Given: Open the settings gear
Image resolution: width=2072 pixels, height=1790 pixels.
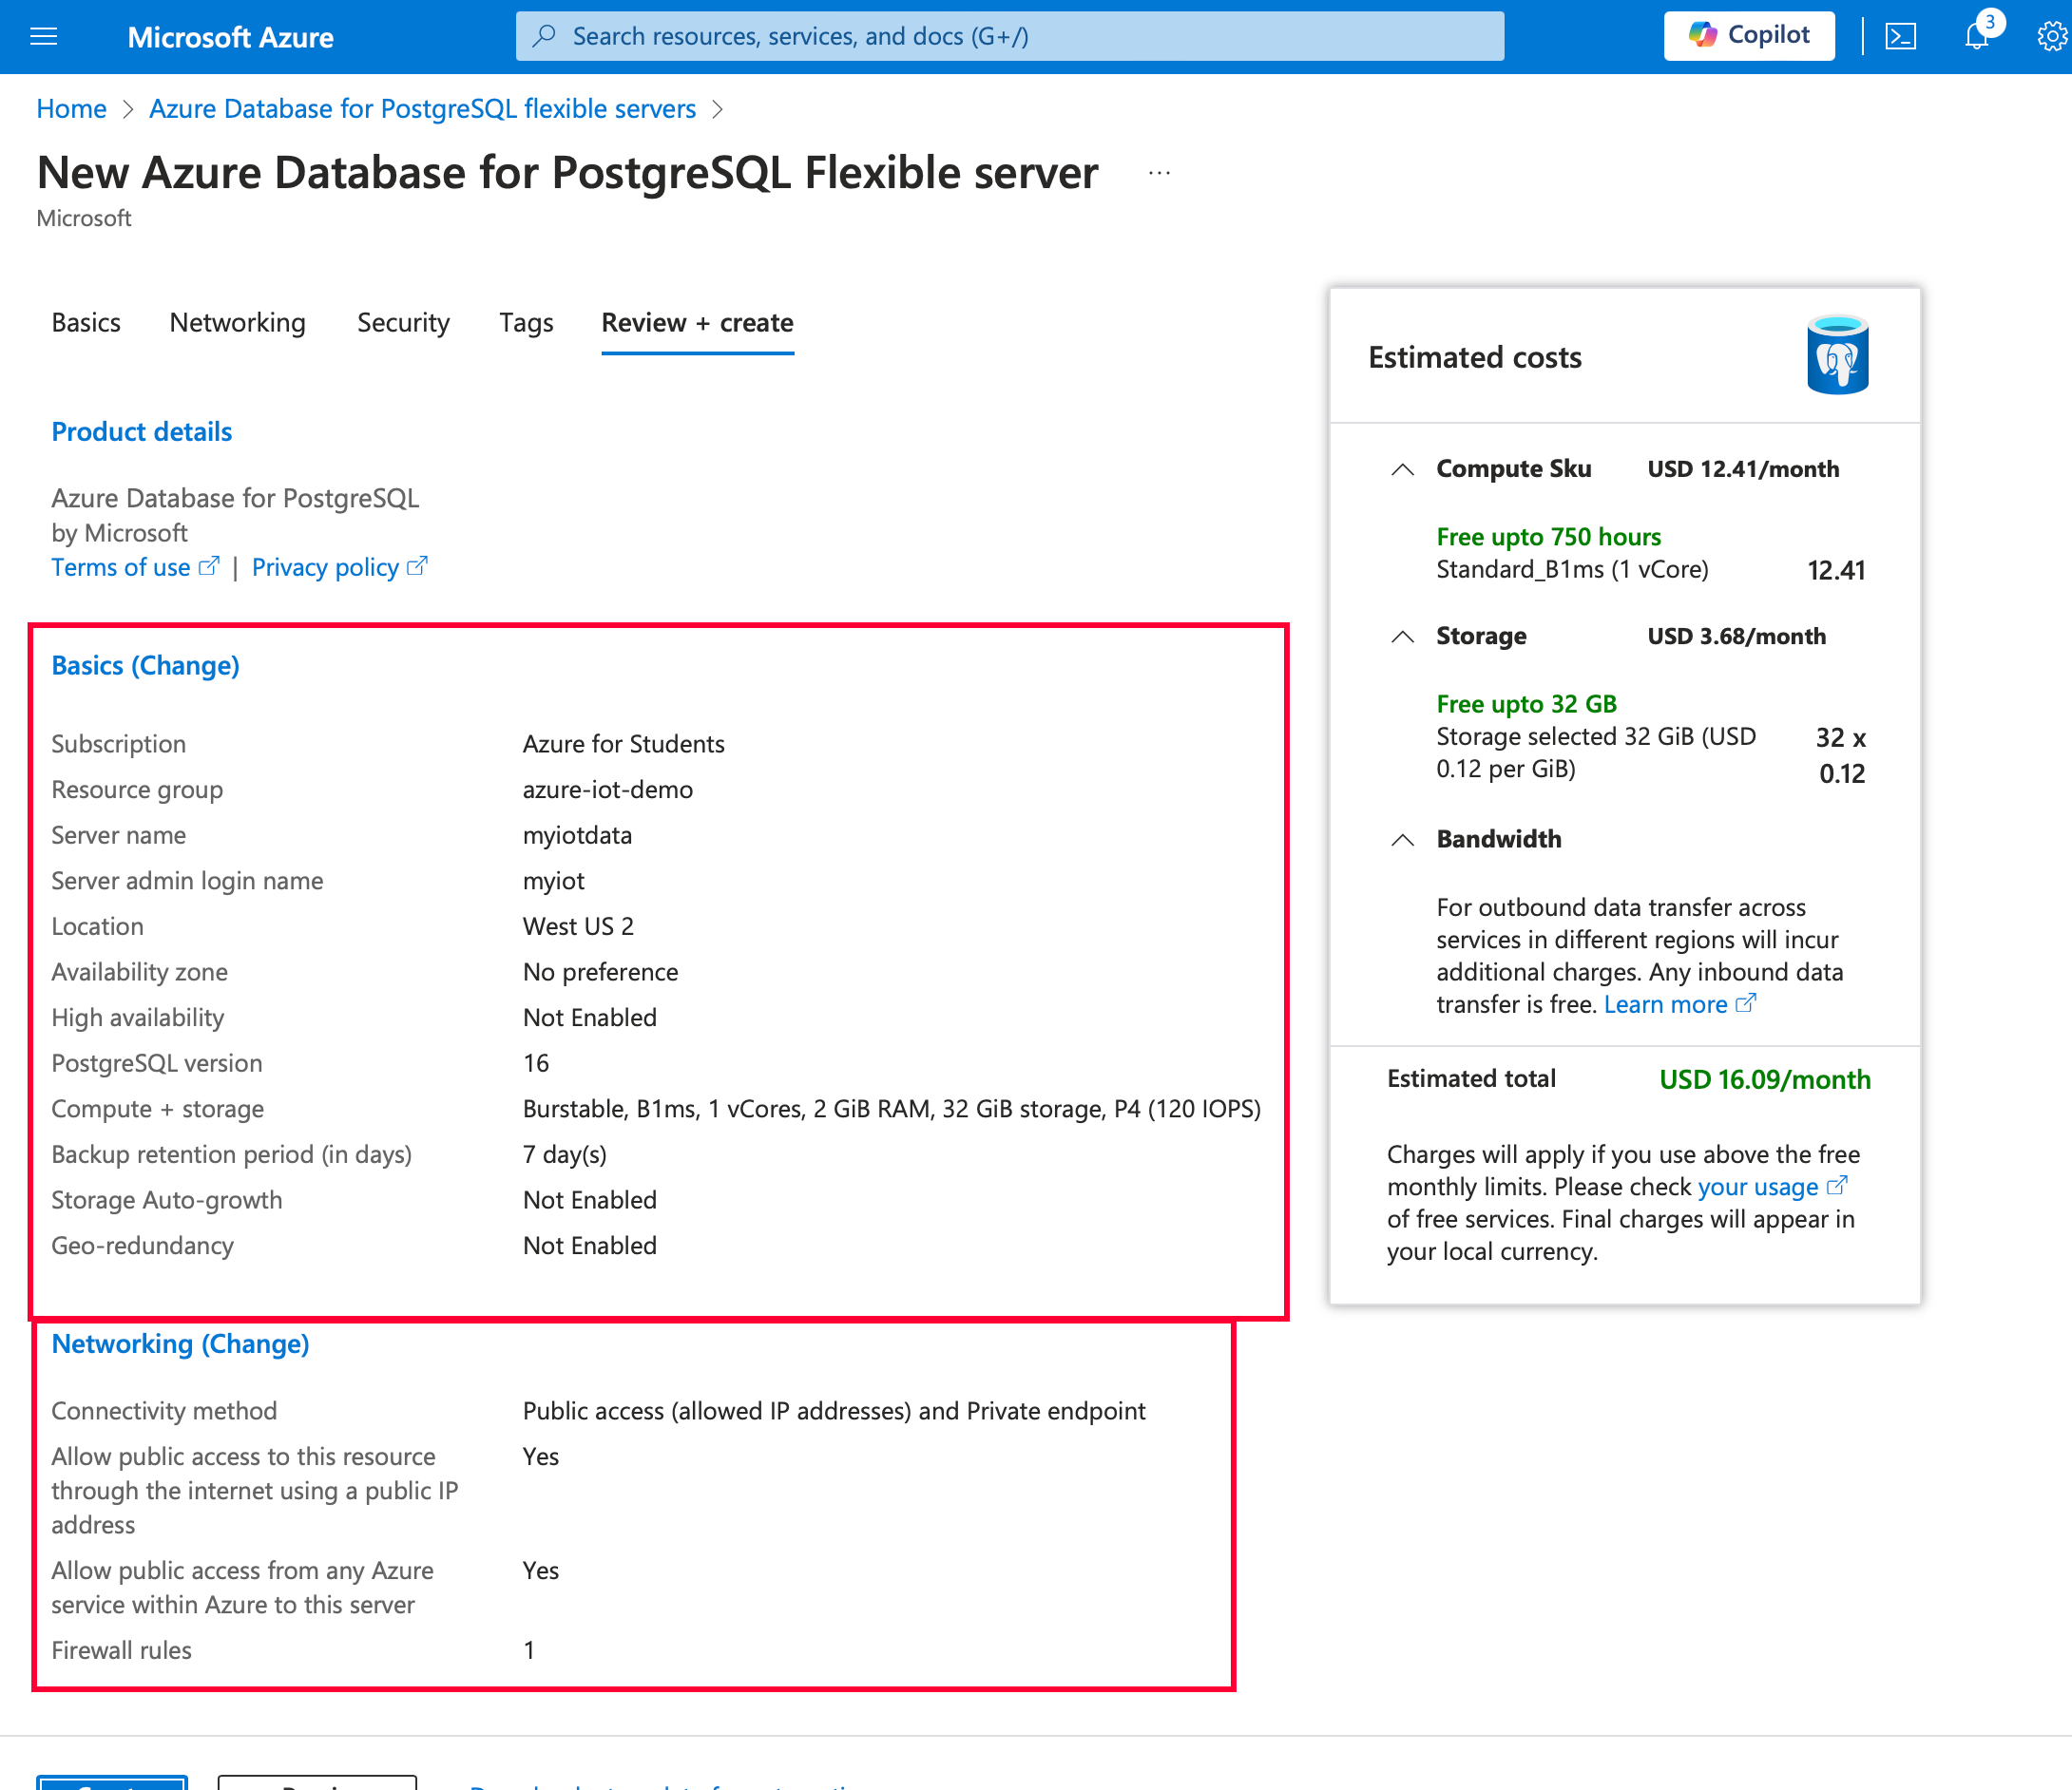Looking at the screenshot, I should point(2051,37).
